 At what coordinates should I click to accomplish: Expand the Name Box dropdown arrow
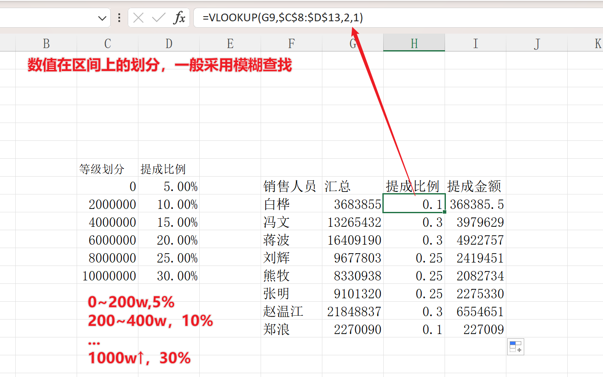[102, 18]
